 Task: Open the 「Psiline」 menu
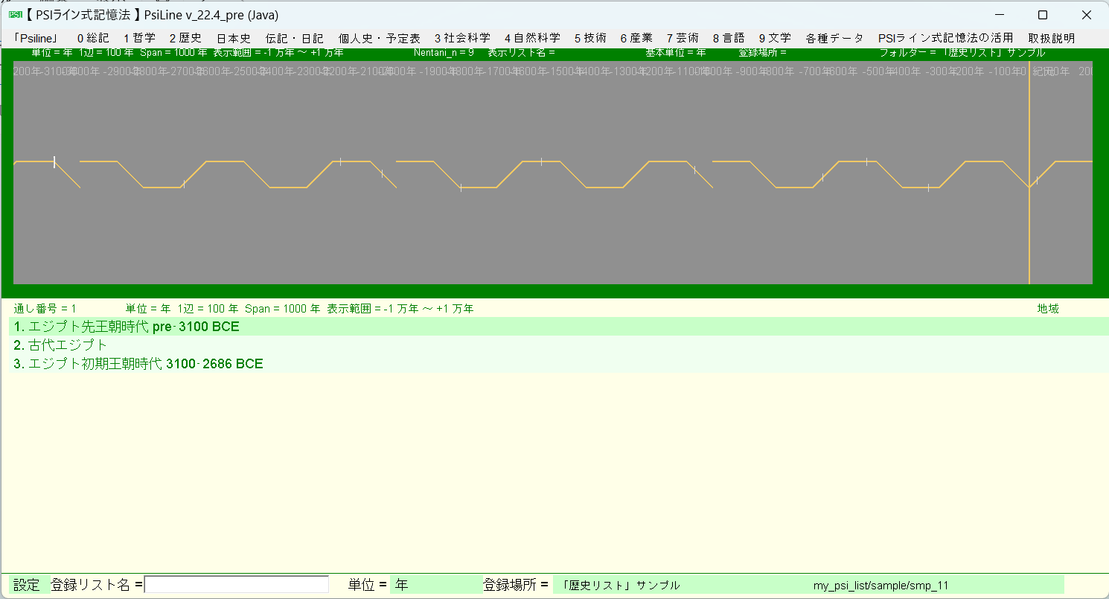(36, 38)
